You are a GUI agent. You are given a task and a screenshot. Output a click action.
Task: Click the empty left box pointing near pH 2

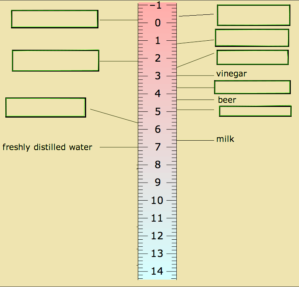[x=55, y=60]
